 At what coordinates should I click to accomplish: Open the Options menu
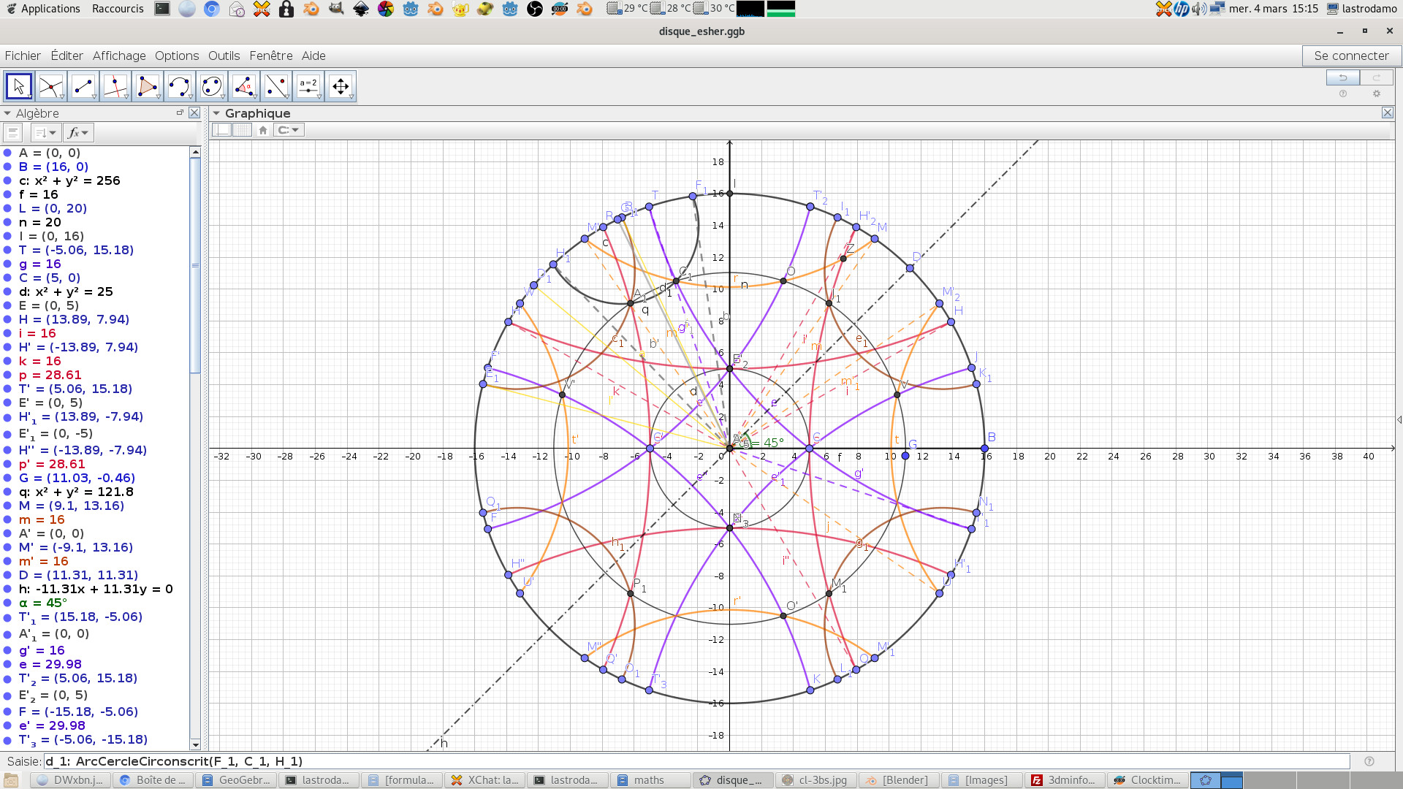177,56
